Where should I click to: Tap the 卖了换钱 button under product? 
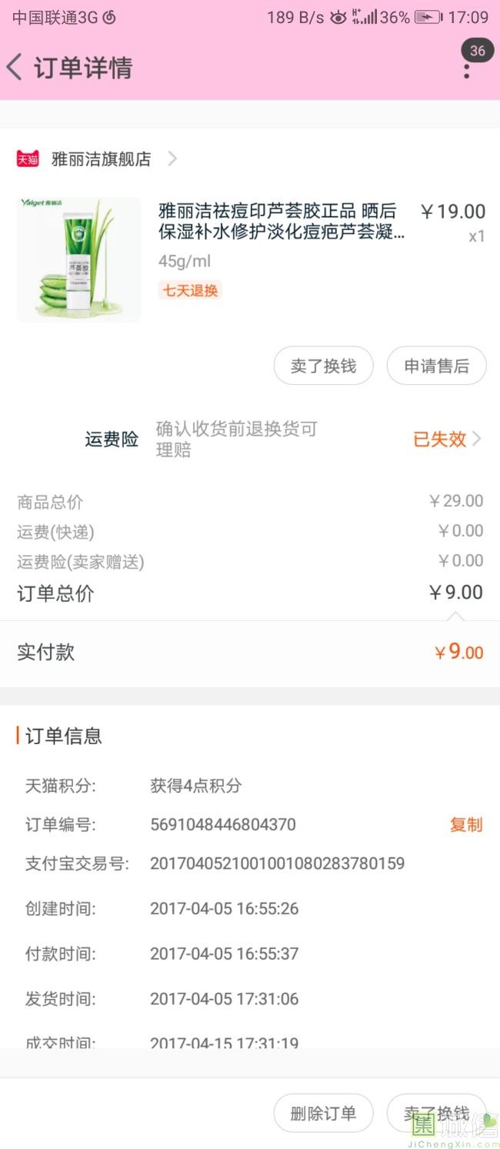323,366
